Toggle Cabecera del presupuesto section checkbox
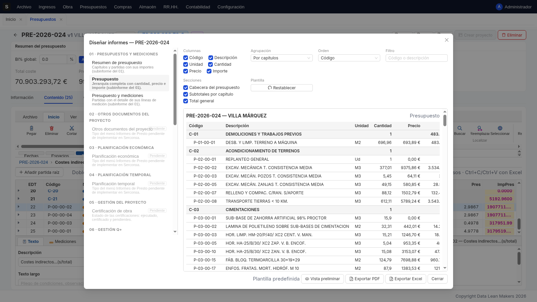This screenshot has height=302, width=537. coord(186,88)
